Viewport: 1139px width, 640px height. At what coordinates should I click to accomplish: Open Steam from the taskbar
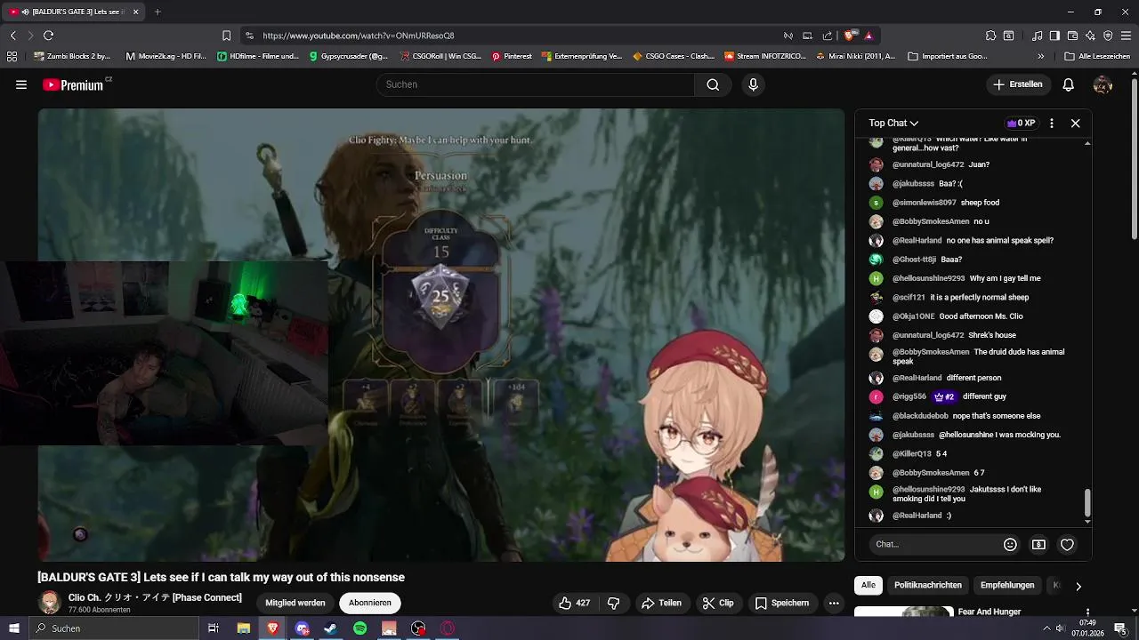(330, 628)
